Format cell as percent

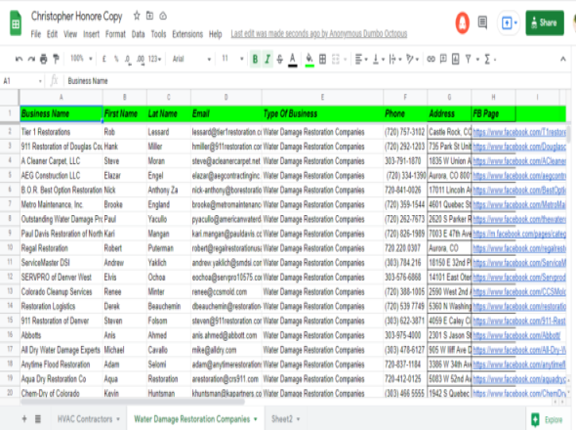point(116,59)
